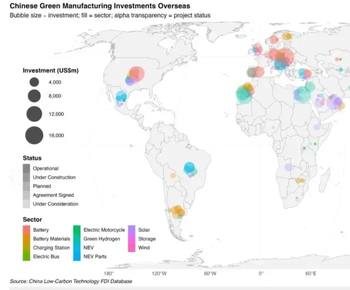Click the 4,000 investment legend circle
The image size is (350, 290).
pos(34,82)
